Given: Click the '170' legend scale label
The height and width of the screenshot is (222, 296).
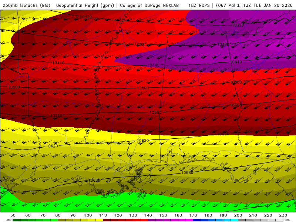Looking at the screenshot, I should pos(193,215).
